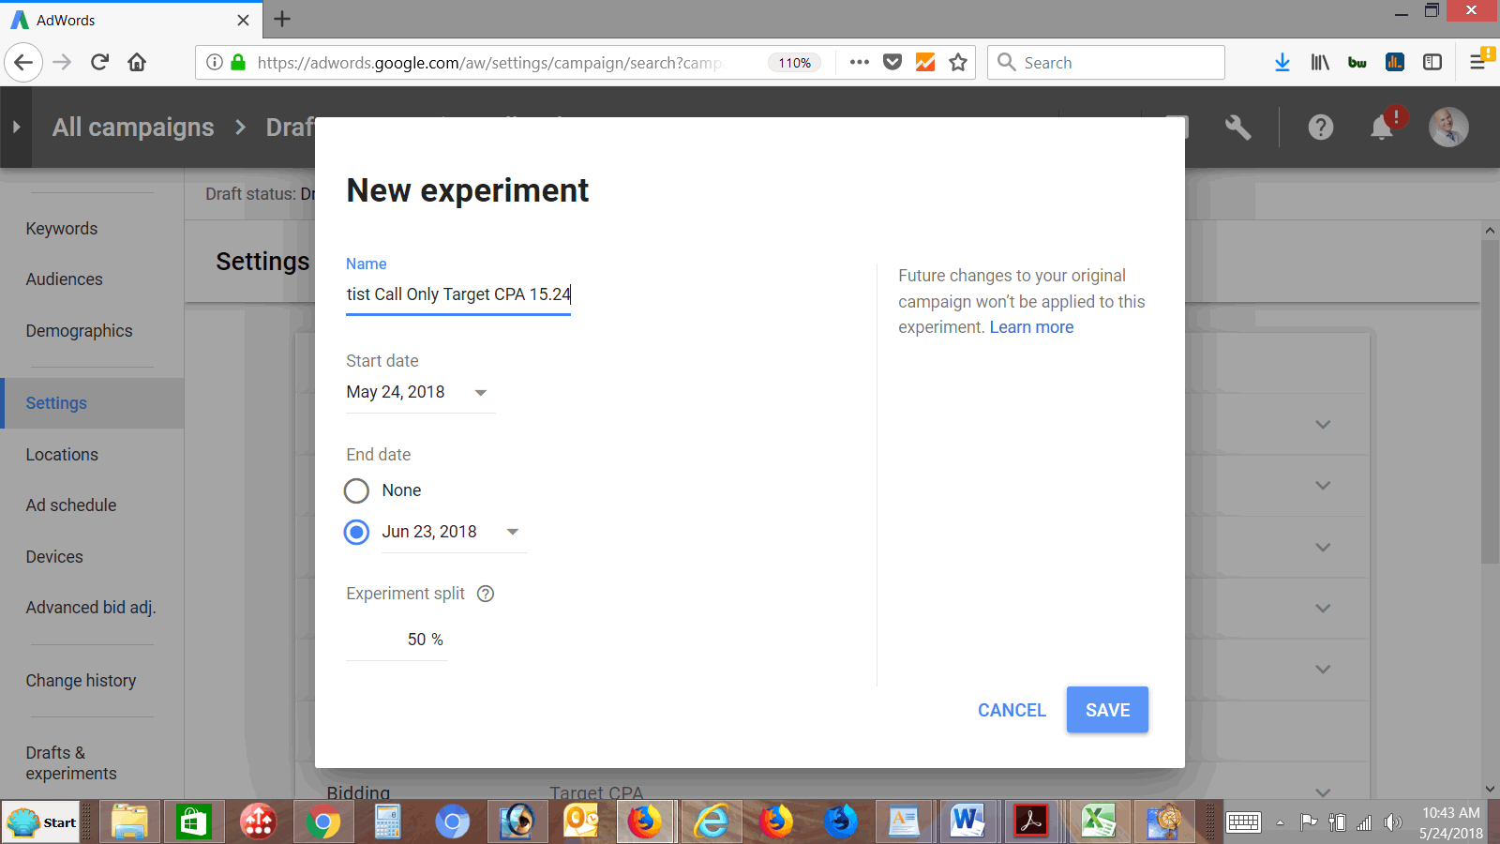Viewport: 1500px width, 844px height.
Task: Open the AdWords tools wrench icon
Action: [1237, 128]
